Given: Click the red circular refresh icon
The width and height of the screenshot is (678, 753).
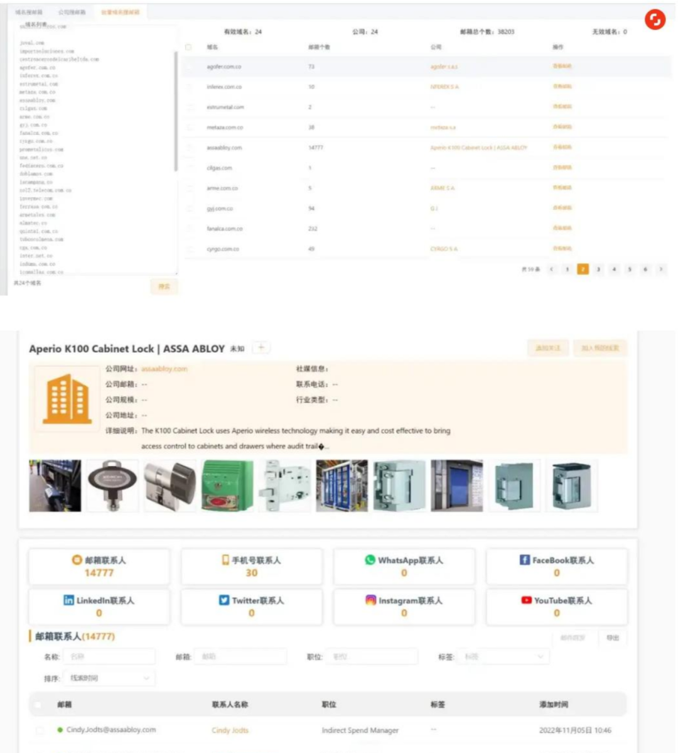Looking at the screenshot, I should [655, 19].
